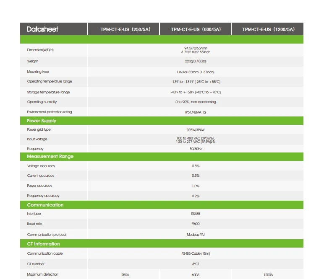The width and height of the screenshot is (324, 279).
Task: Click the 0 to 90%, non-condensing value
Action: [196, 102]
